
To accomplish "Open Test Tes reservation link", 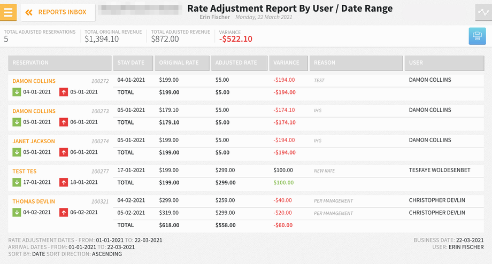I will tap(25, 171).
